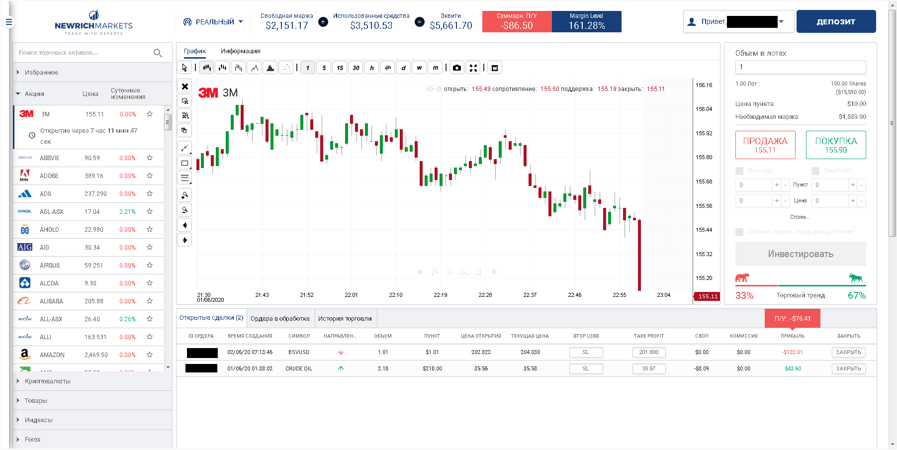Close the BSVUSD position with ЗАКРЫТЬ
The height and width of the screenshot is (450, 897).
pos(848,352)
